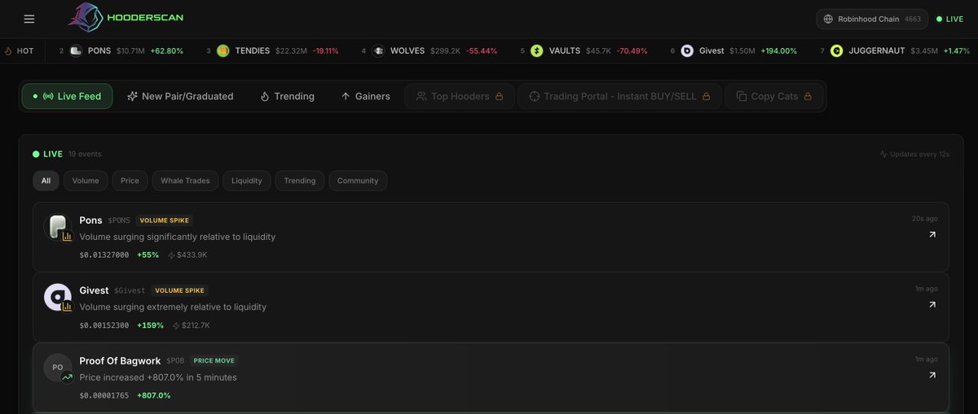
Task: Click the lock icon on Copy Cats
Action: coord(808,96)
